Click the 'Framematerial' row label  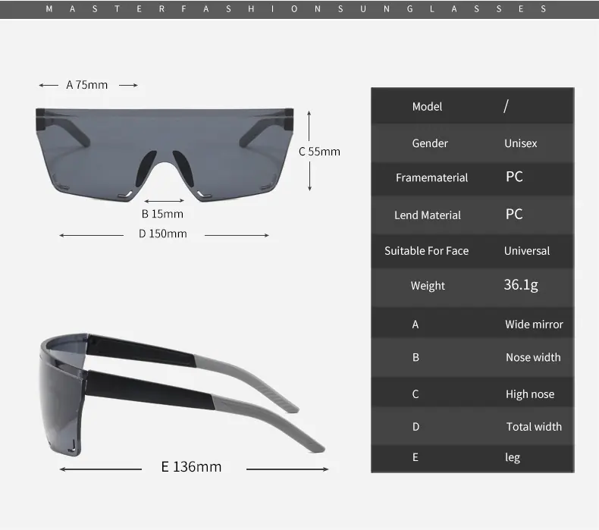[431, 177]
